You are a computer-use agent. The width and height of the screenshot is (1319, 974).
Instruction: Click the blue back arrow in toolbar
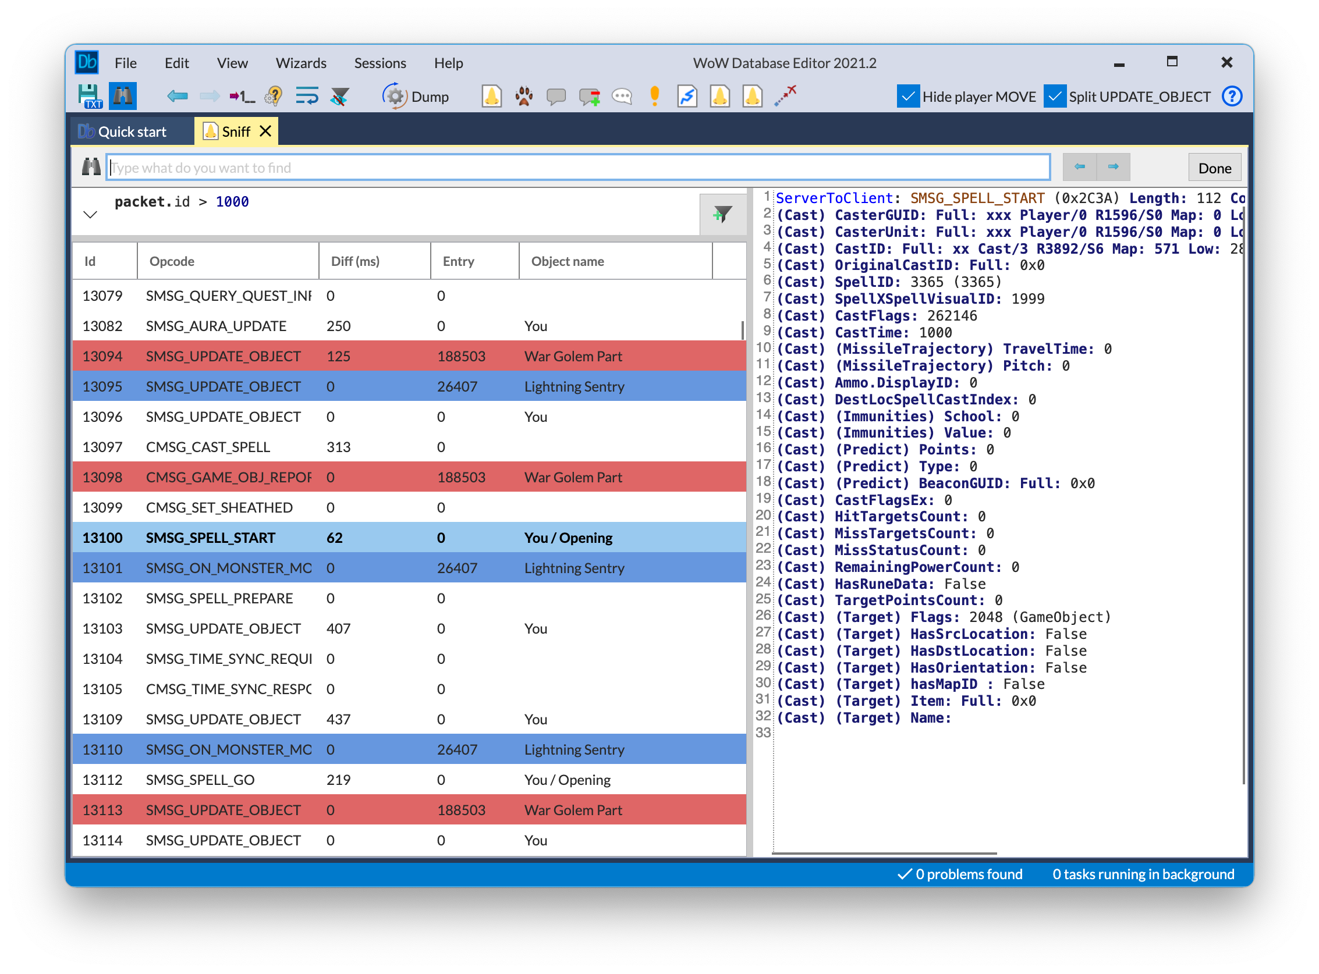point(177,96)
